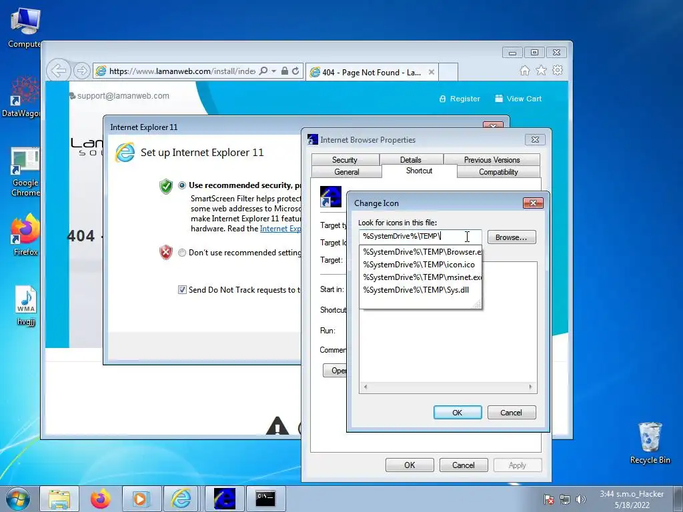Choose %SystemDrive%\TEMP\msinet.exe suggestion
The height and width of the screenshot is (512, 683).
point(421,277)
